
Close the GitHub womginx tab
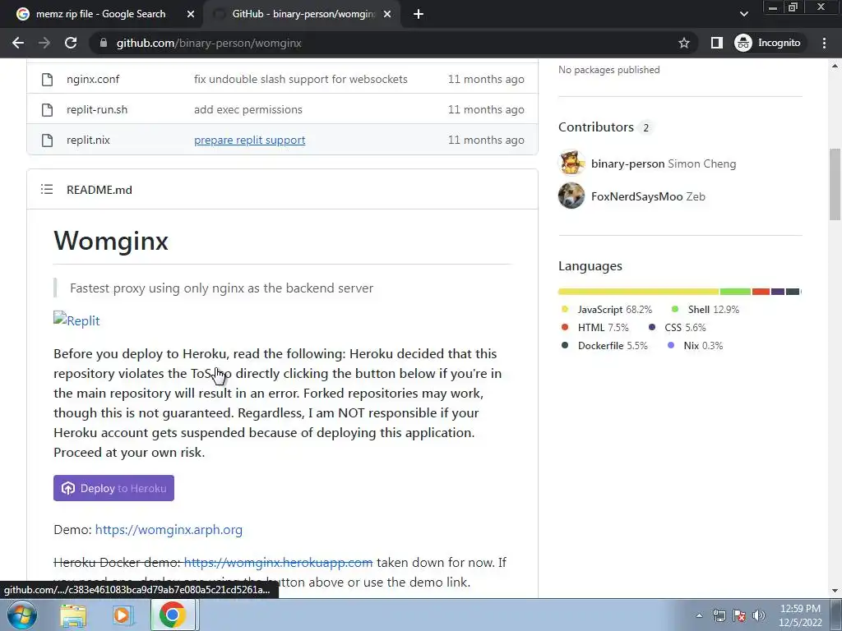pyautogui.click(x=387, y=15)
